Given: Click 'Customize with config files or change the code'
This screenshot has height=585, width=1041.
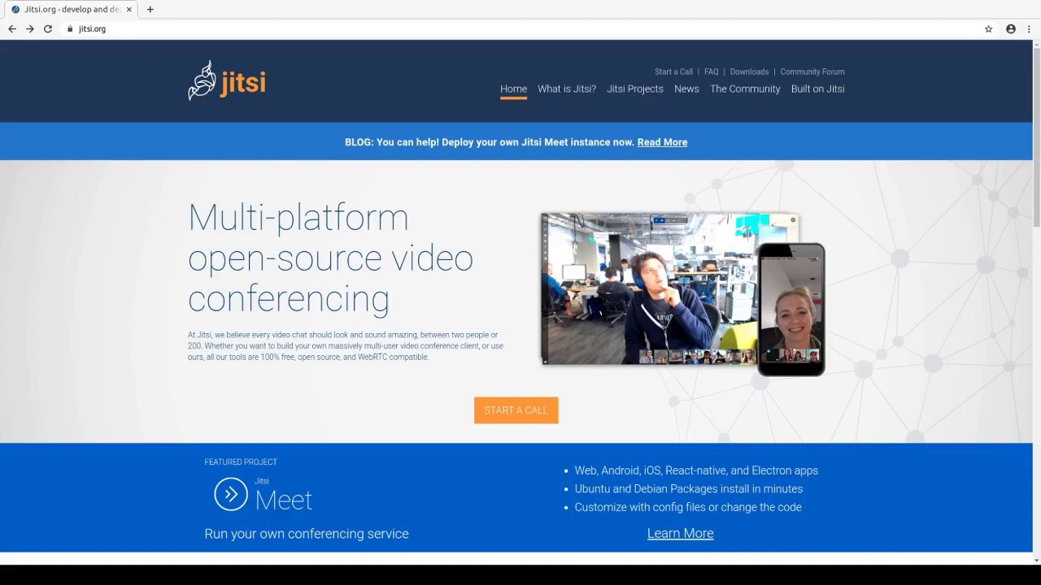Looking at the screenshot, I should pos(688,507).
